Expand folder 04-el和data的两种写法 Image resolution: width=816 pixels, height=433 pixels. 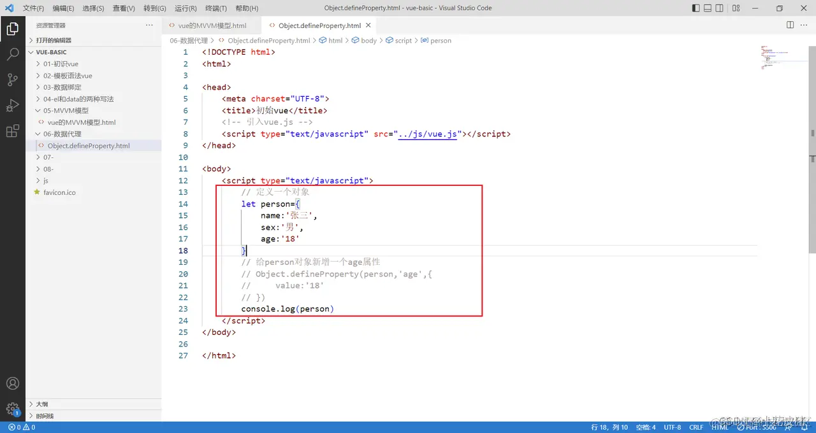click(x=94, y=99)
